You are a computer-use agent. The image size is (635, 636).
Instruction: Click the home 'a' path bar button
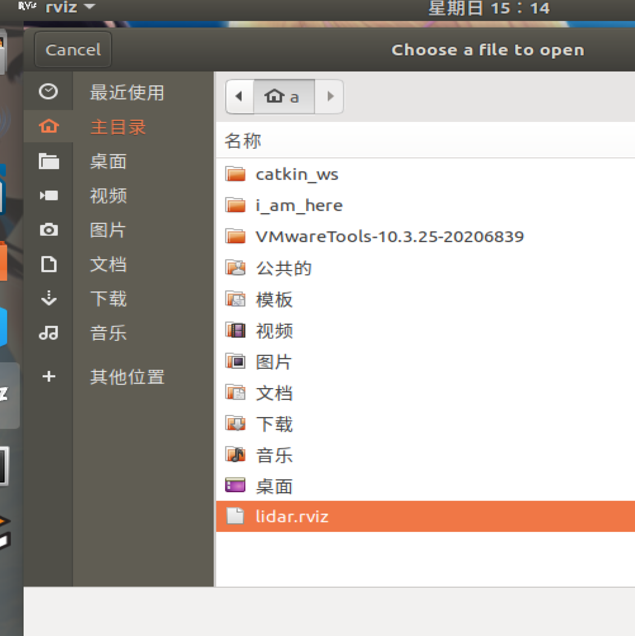pyautogui.click(x=284, y=97)
